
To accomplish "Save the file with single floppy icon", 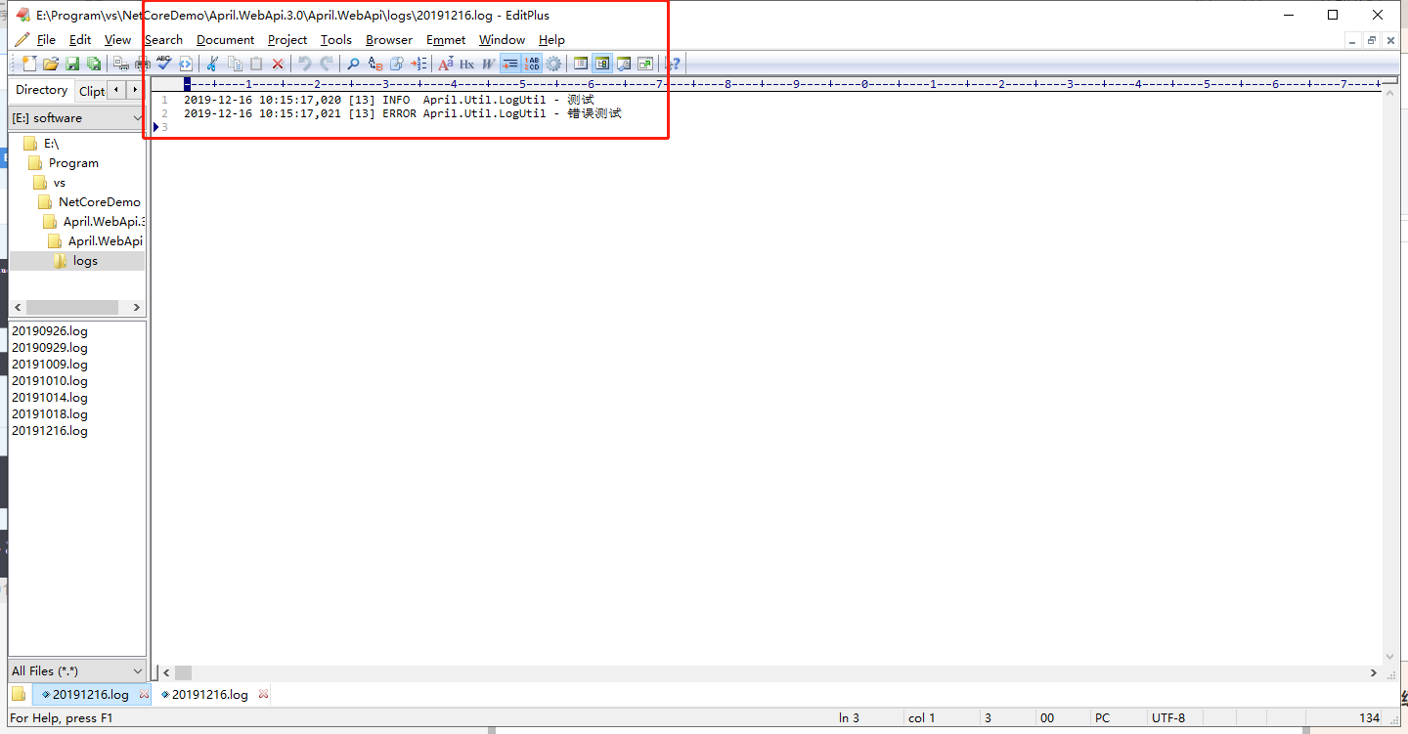I will pyautogui.click(x=72, y=64).
